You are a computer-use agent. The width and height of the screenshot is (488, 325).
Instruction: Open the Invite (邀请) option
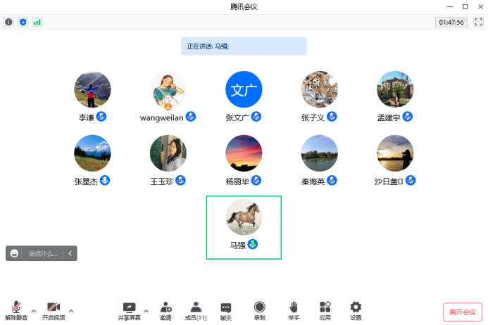pyautogui.click(x=165, y=310)
